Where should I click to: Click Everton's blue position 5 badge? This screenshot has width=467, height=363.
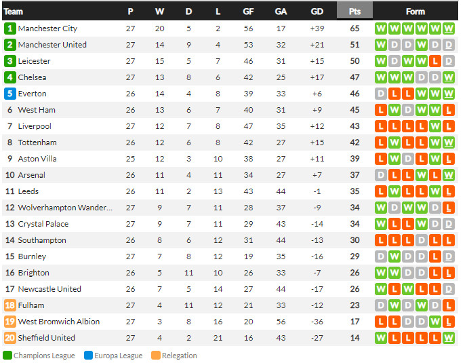click(x=9, y=94)
